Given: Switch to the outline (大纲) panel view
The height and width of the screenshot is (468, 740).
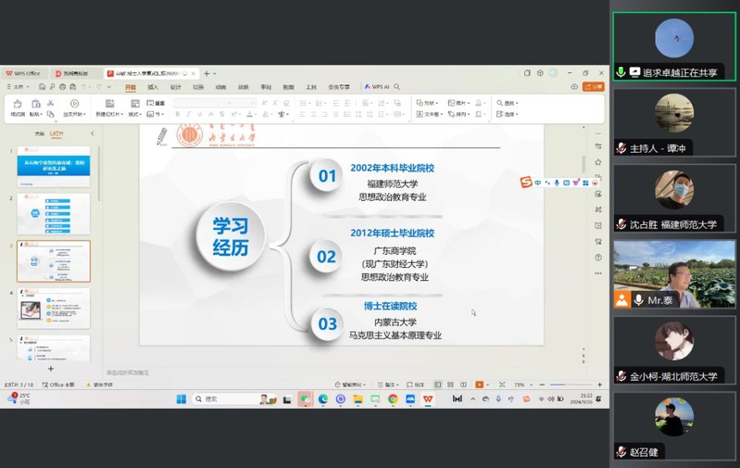Looking at the screenshot, I should [39, 133].
